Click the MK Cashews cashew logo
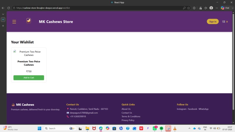 coord(29,20)
